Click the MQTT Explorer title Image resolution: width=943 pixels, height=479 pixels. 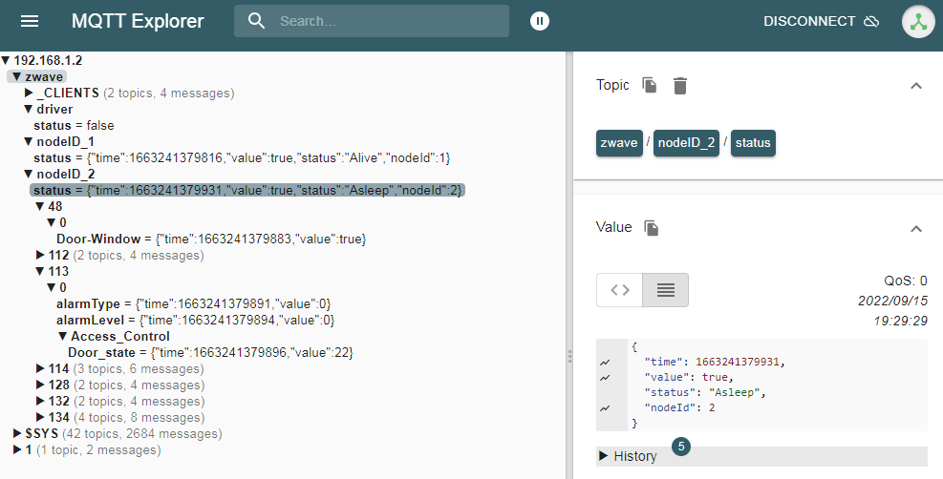(x=138, y=21)
